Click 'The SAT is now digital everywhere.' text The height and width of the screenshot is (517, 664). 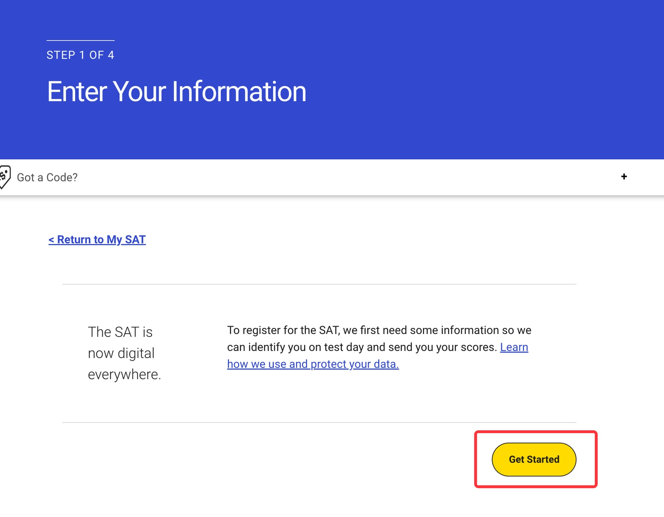pyautogui.click(x=124, y=353)
